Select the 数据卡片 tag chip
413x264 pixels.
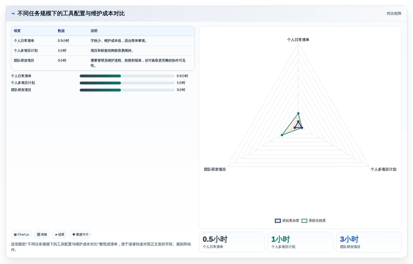click(x=81, y=234)
